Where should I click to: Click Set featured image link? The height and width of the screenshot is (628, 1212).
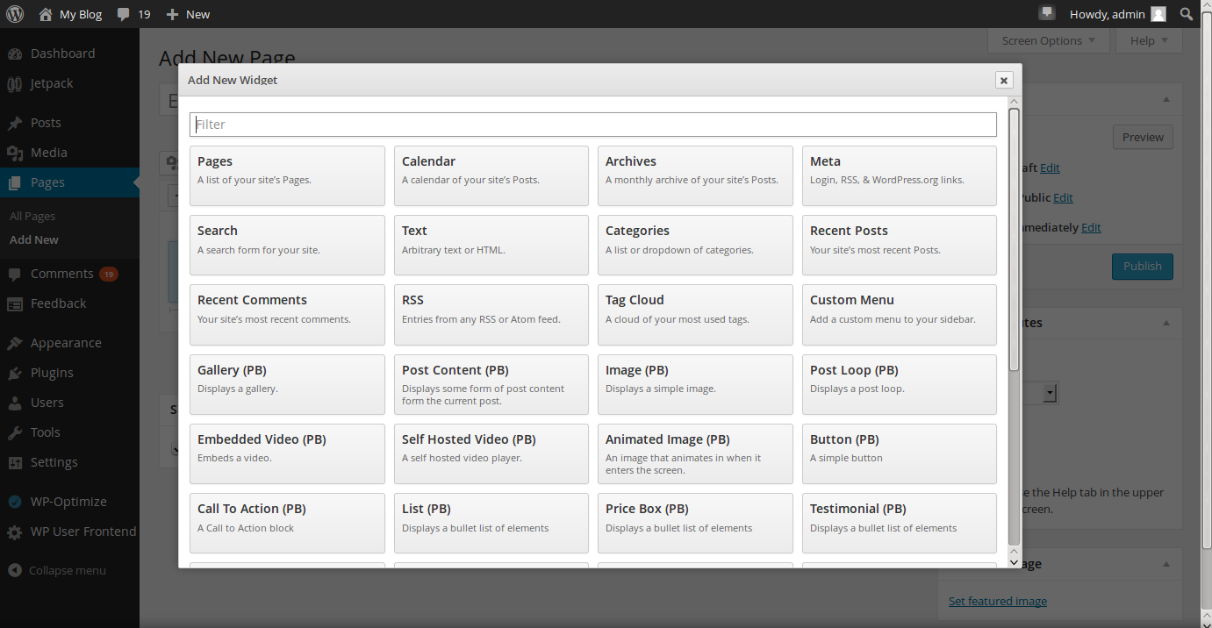[998, 601]
